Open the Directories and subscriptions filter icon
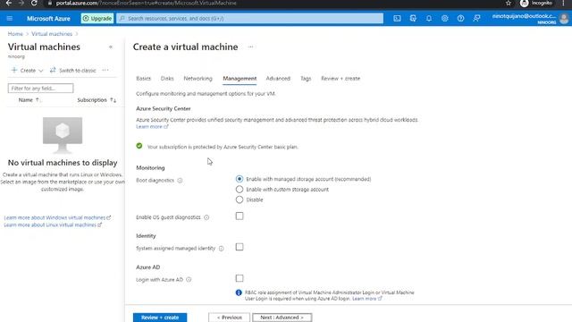 coord(413,18)
